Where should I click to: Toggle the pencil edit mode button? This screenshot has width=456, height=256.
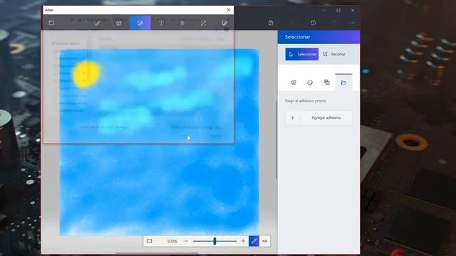pyautogui.click(x=254, y=241)
